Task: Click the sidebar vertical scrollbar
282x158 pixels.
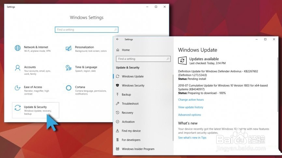Action: pos(173,107)
